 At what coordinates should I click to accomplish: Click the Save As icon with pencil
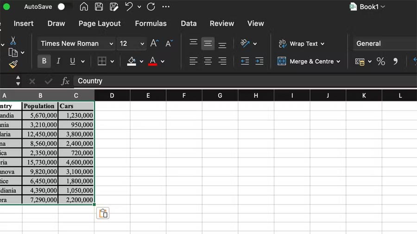114,6
